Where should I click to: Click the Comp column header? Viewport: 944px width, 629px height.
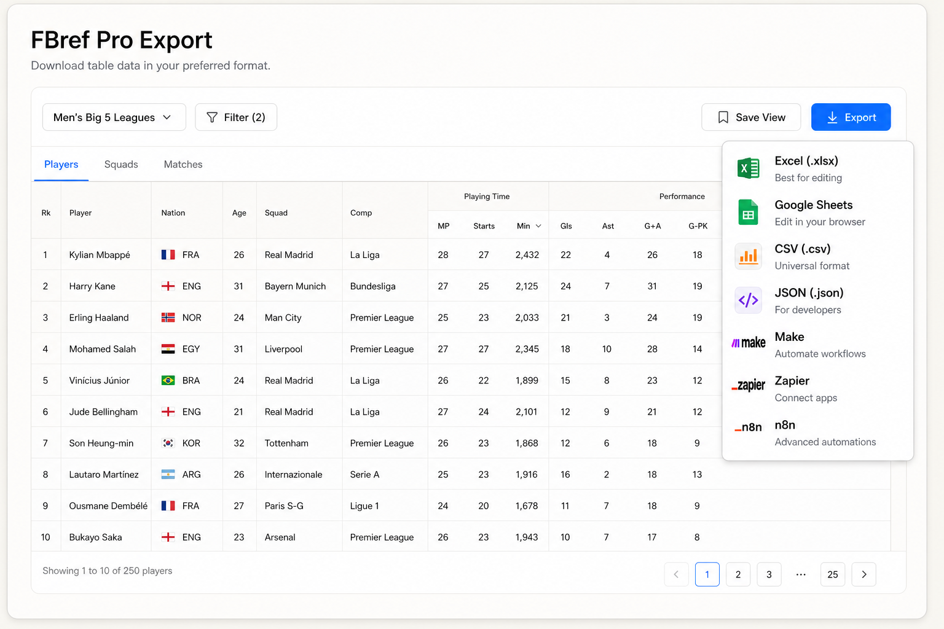(x=361, y=213)
